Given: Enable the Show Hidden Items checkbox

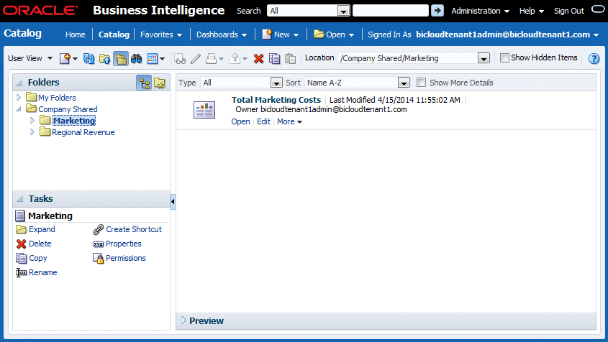Looking at the screenshot, I should tap(504, 58).
